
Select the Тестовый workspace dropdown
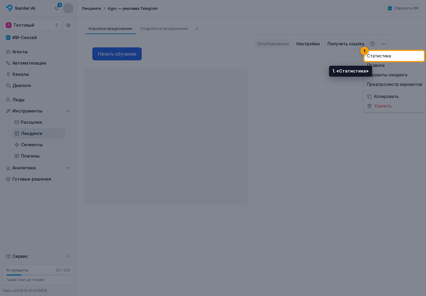coord(32,25)
